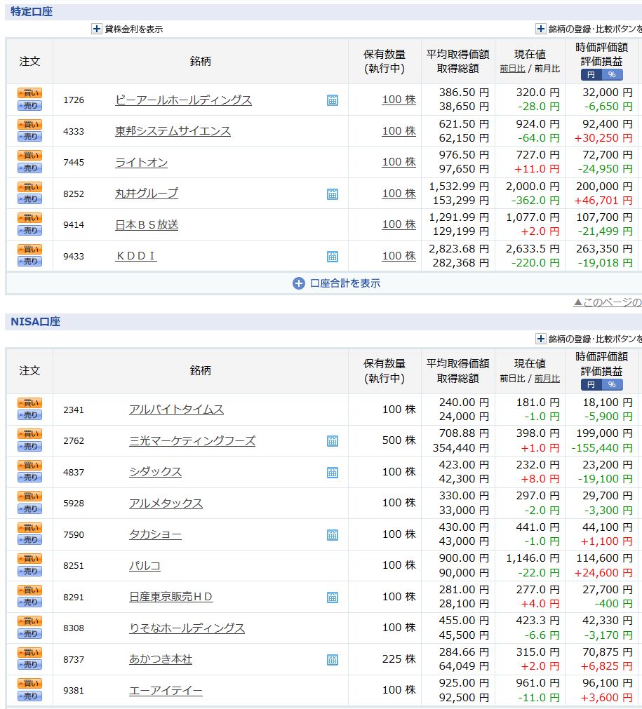Screen dimensions: 642x709
Task: Open the 東邦システムサイエンス stock link
Action: point(173,131)
